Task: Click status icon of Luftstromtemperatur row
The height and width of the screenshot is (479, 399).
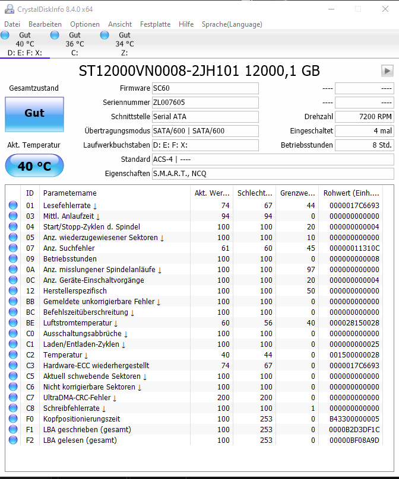Action: [13, 323]
